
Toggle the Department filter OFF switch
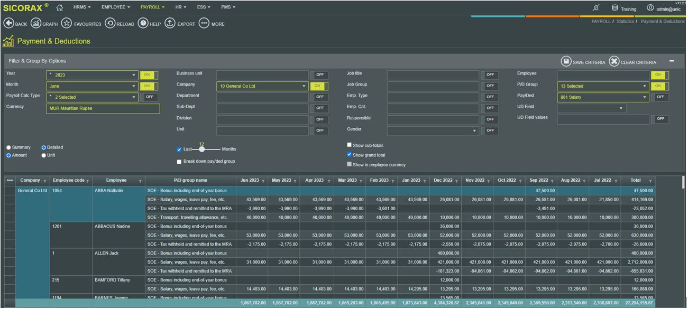point(319,97)
